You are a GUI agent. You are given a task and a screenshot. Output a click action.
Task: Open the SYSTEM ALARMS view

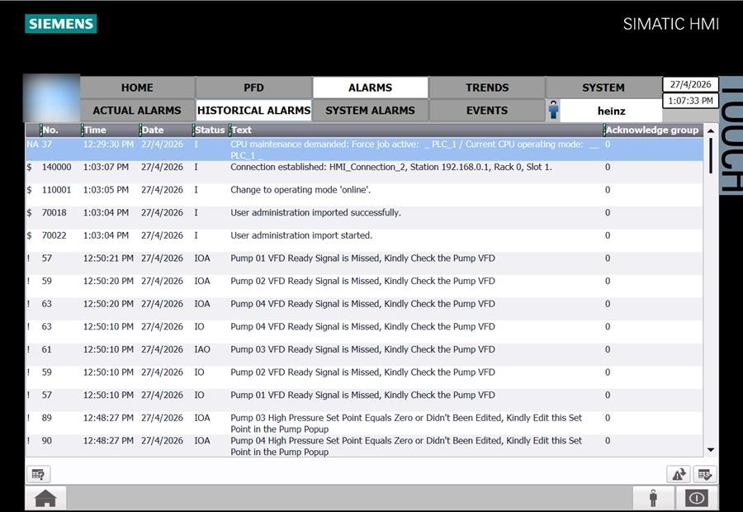(x=370, y=110)
